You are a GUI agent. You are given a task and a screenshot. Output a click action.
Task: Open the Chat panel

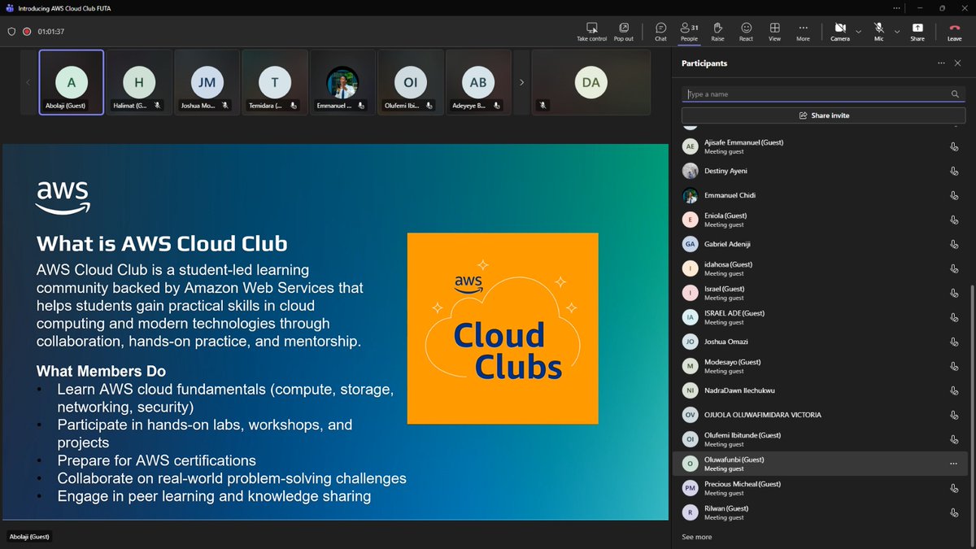coord(660,32)
